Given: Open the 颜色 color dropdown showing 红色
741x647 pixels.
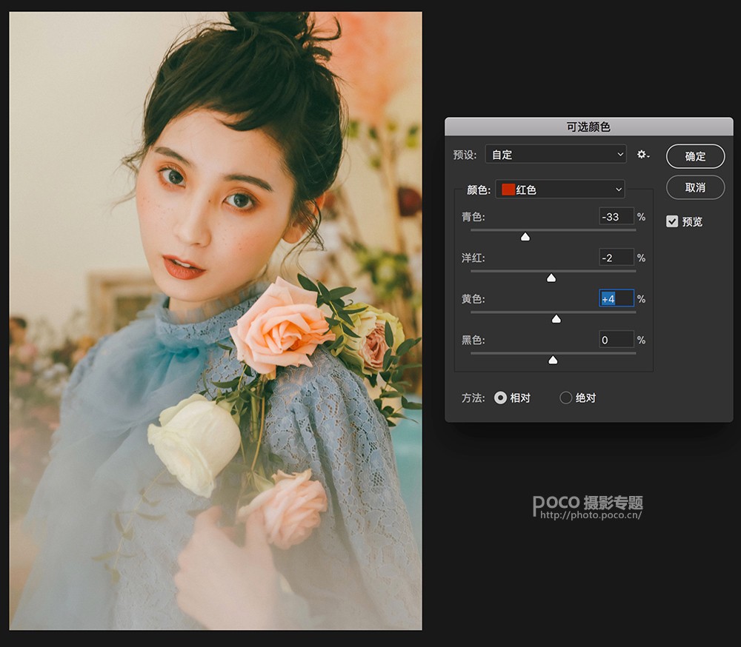Looking at the screenshot, I should click(560, 190).
